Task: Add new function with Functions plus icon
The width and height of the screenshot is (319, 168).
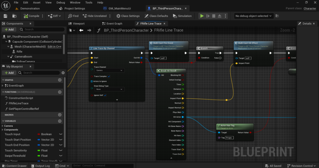Action: click(60, 92)
